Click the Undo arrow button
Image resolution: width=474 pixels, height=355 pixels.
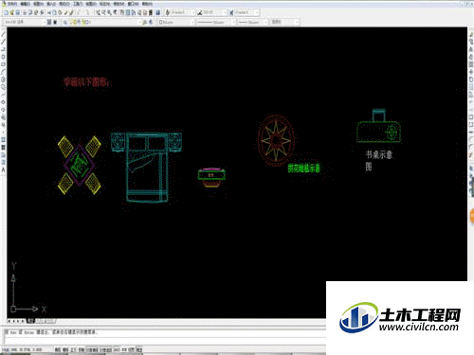79,12
